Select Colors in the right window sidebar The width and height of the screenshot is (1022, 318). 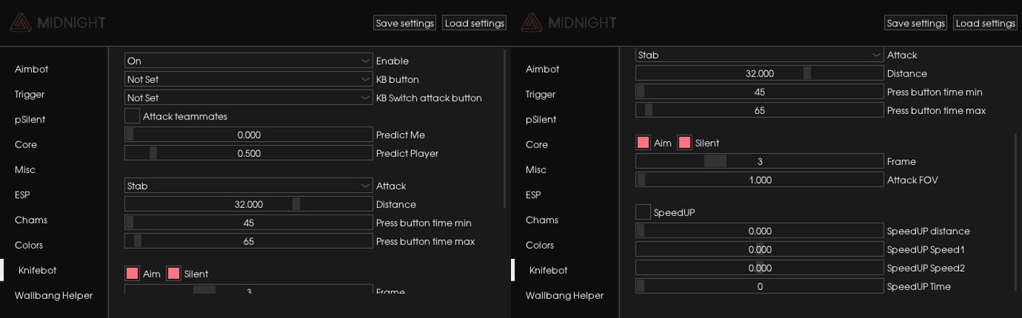(x=540, y=245)
